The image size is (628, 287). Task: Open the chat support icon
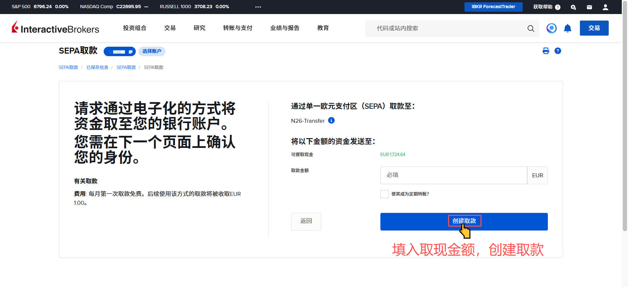point(573,7)
